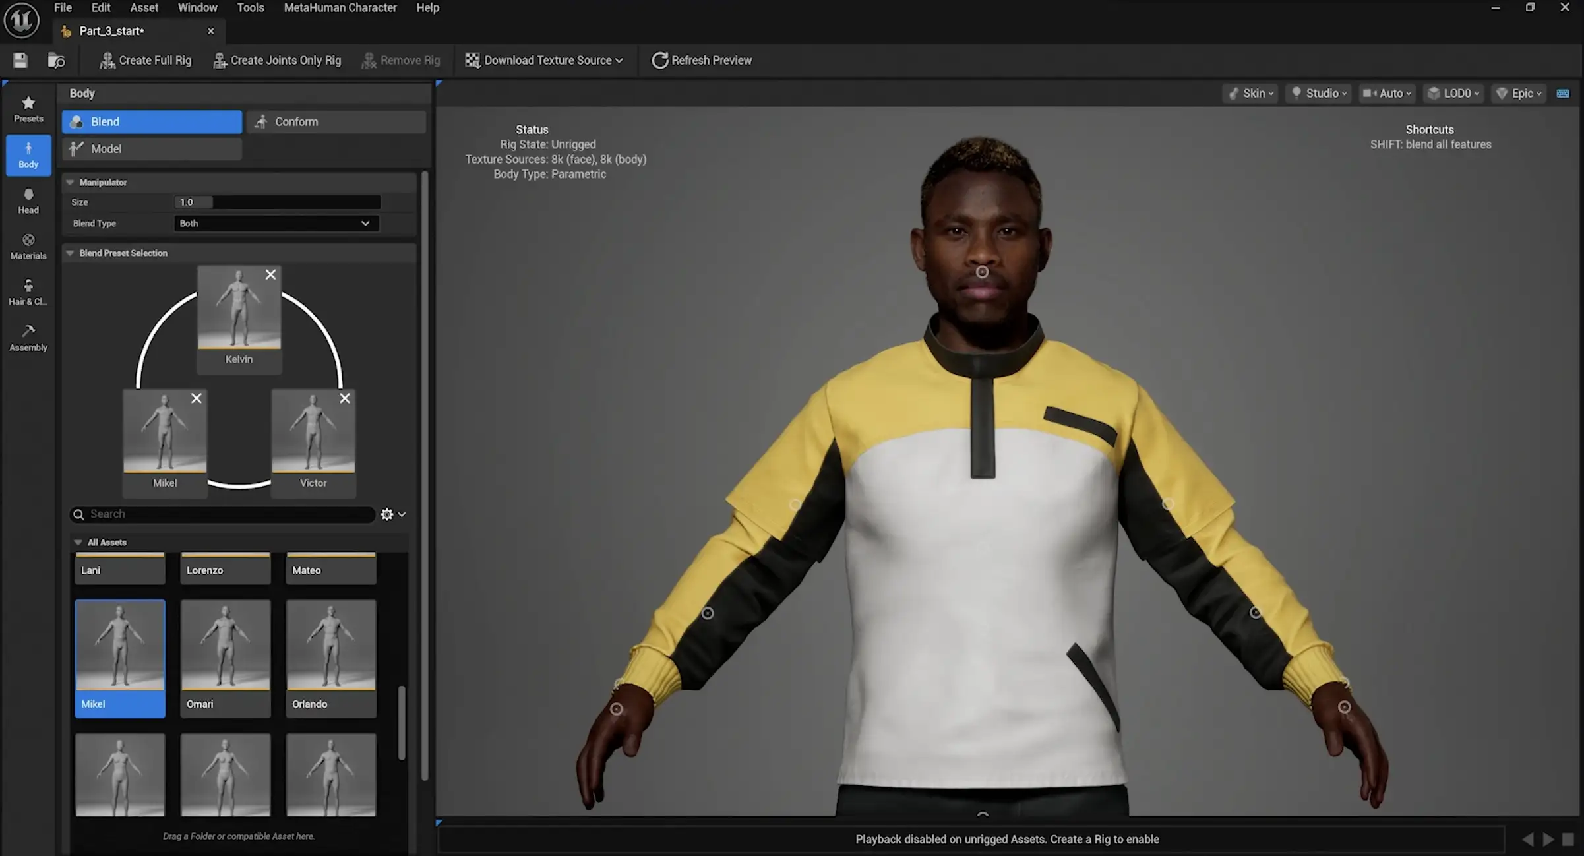Viewport: 1584px width, 856px height.
Task: Click the manipulator Size slider
Action: (x=277, y=202)
